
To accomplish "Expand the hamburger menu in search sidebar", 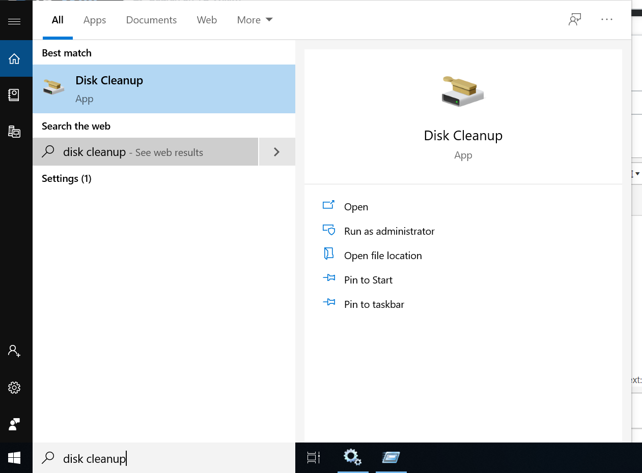I will [14, 21].
